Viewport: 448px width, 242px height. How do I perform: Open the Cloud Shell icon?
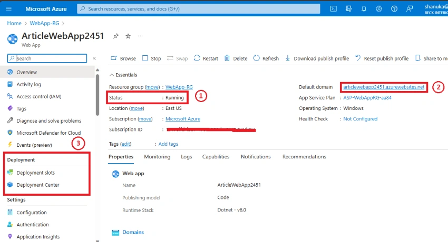click(x=333, y=9)
